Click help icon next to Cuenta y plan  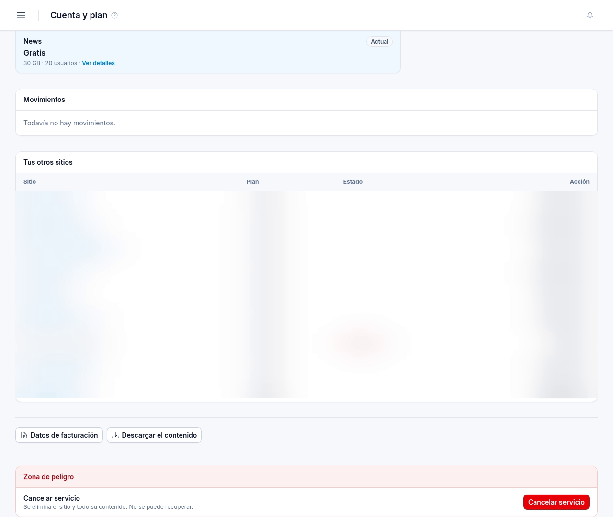114,15
